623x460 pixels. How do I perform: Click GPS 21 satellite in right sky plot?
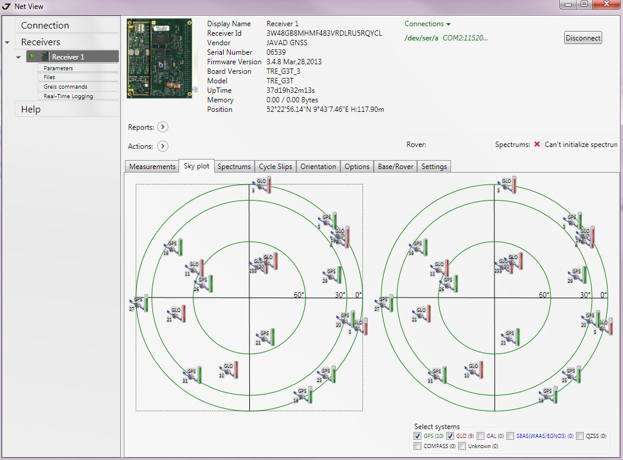tap(511, 337)
